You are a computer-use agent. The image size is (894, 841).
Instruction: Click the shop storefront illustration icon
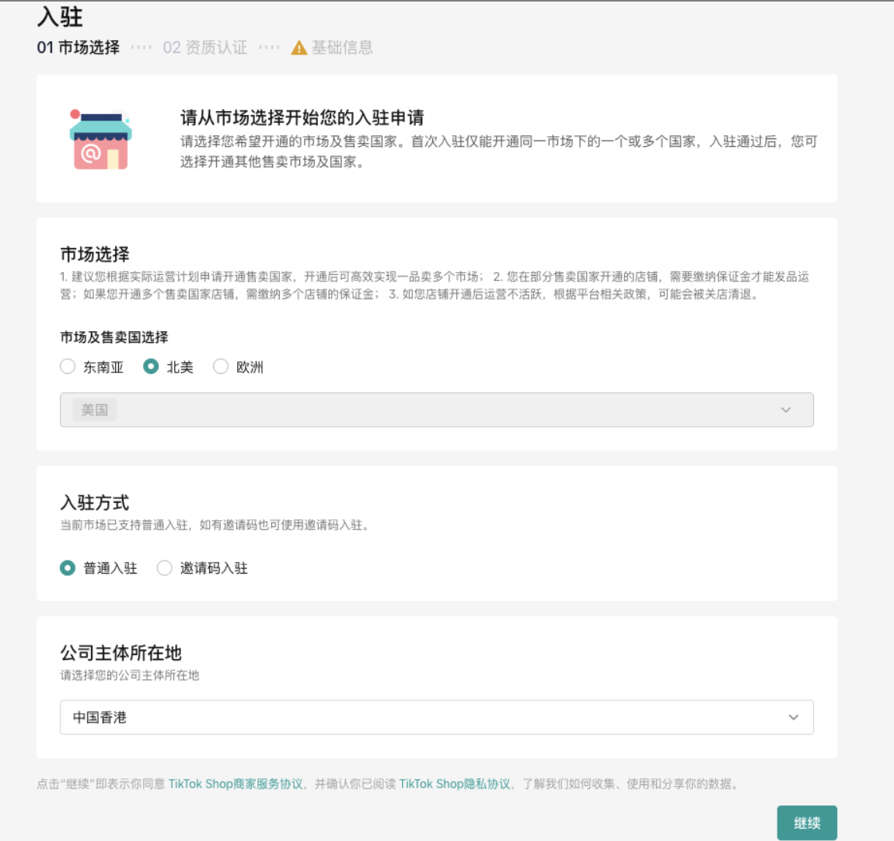point(100,140)
